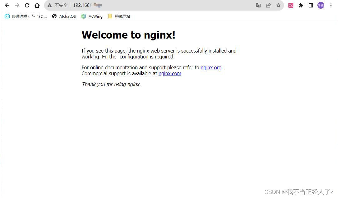Click the Welcome to nginx! heading
Image resolution: width=338 pixels, height=198 pixels.
[129, 35]
